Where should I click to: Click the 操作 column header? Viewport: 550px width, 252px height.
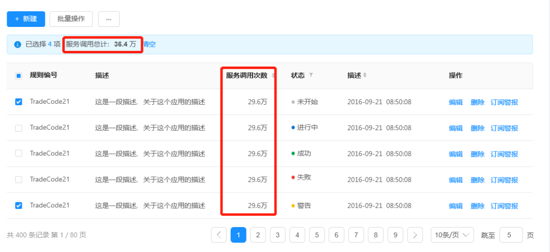click(456, 75)
